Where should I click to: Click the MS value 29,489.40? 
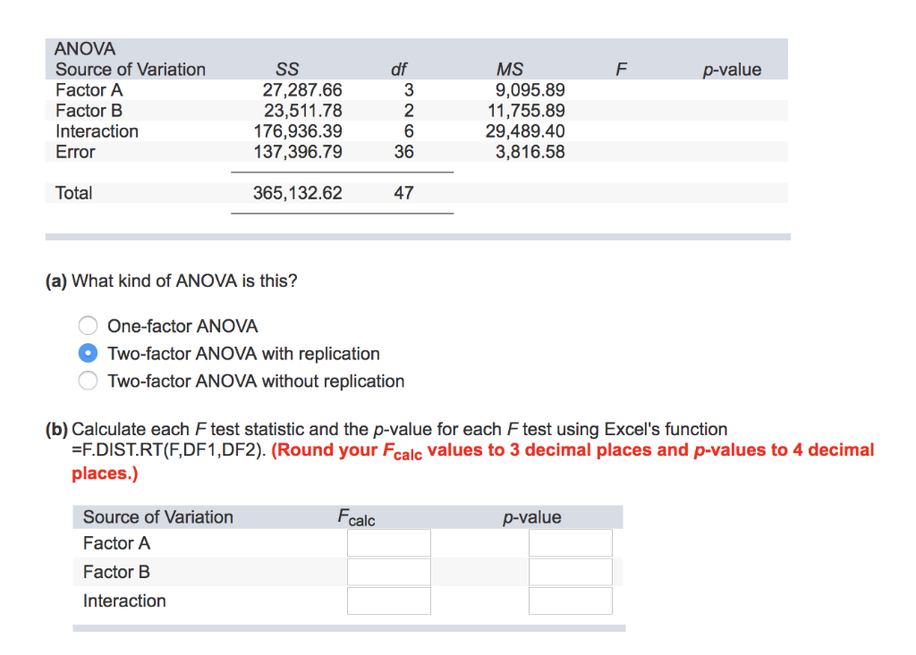click(x=525, y=131)
